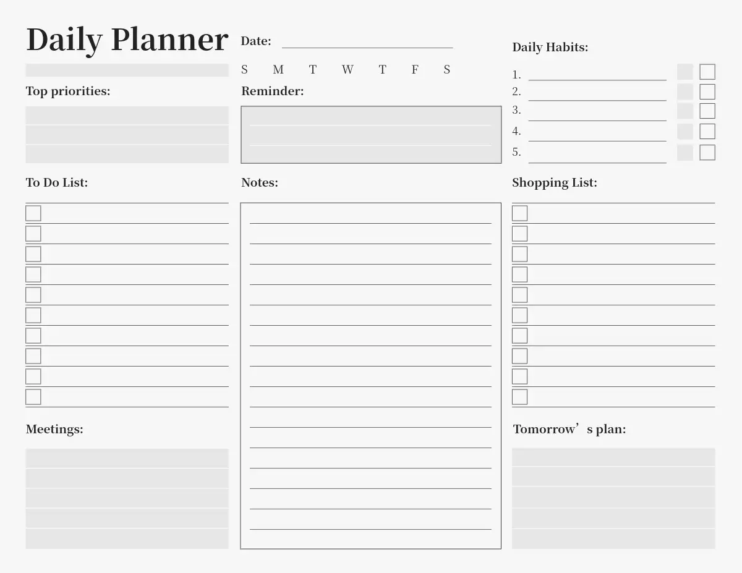The image size is (742, 573).
Task: Tick the last To Do List checkbox
Action: click(x=33, y=397)
